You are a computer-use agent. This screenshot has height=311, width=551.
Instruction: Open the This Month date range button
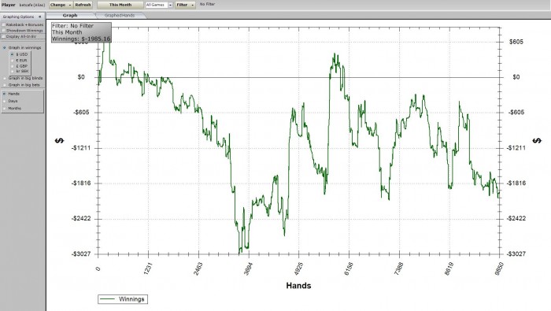click(120, 5)
